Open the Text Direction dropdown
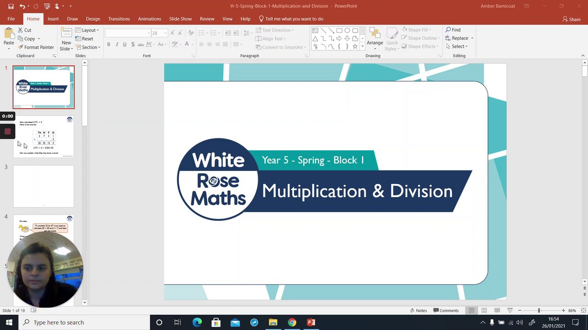The width and height of the screenshot is (588, 330). [x=275, y=30]
